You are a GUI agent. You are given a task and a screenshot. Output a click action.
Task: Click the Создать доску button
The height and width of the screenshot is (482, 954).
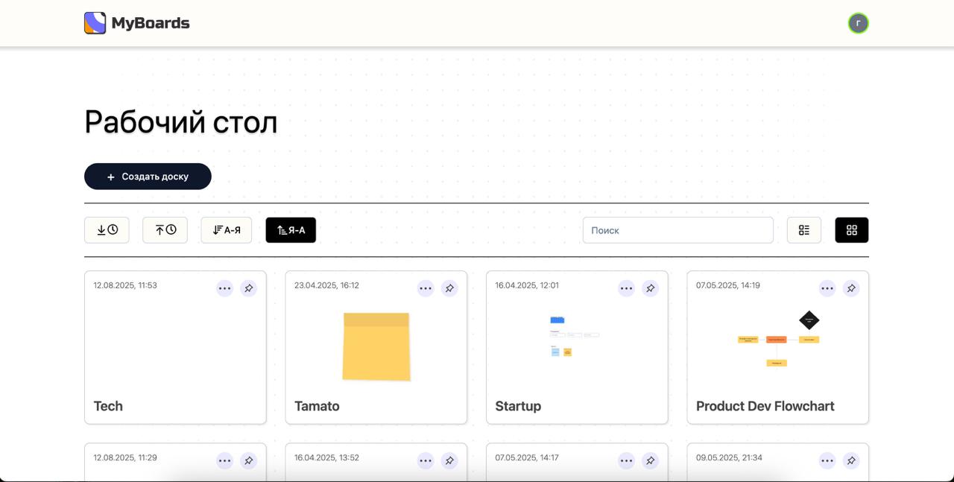[148, 177]
